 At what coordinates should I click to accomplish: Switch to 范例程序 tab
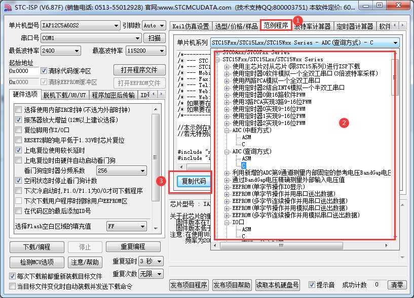click(x=276, y=26)
